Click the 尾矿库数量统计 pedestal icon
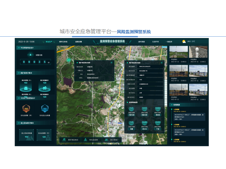 [x=44, y=88]
